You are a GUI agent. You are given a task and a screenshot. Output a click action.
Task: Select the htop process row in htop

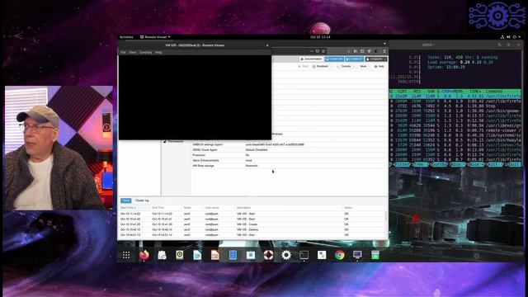click(x=455, y=106)
